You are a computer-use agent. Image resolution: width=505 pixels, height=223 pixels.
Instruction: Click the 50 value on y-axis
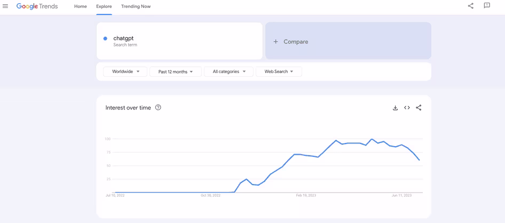(x=108, y=166)
